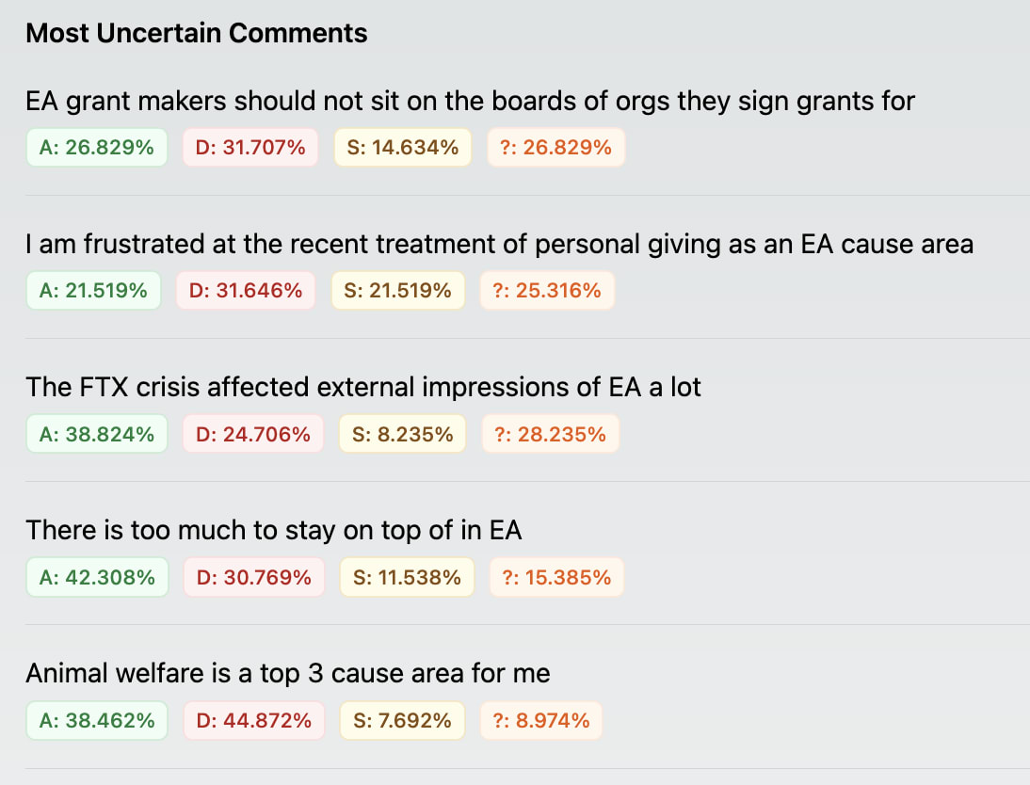The width and height of the screenshot is (1030, 785).
Task: Click 'There is too much to stay on top of in EA'
Action: [x=274, y=531]
